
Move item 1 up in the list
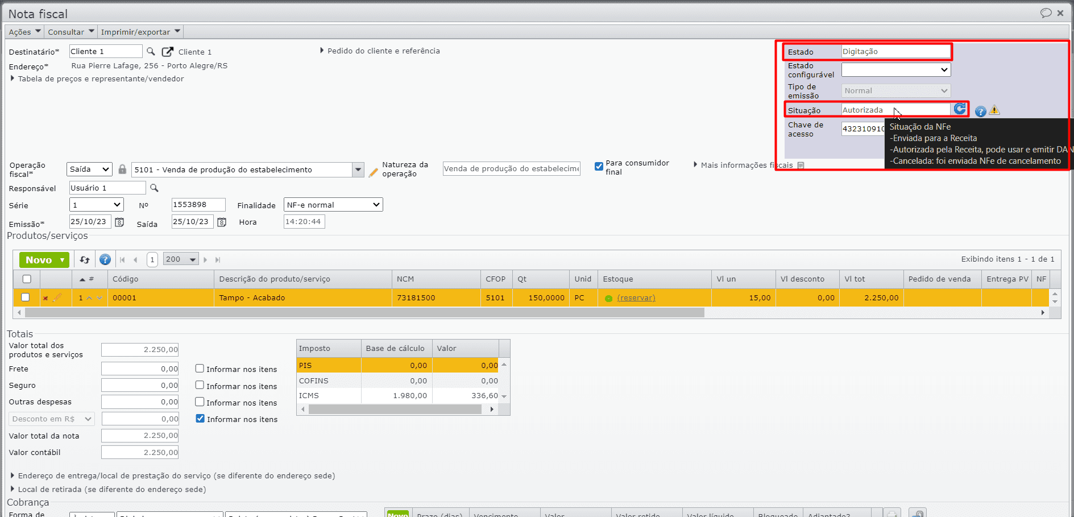(x=89, y=298)
